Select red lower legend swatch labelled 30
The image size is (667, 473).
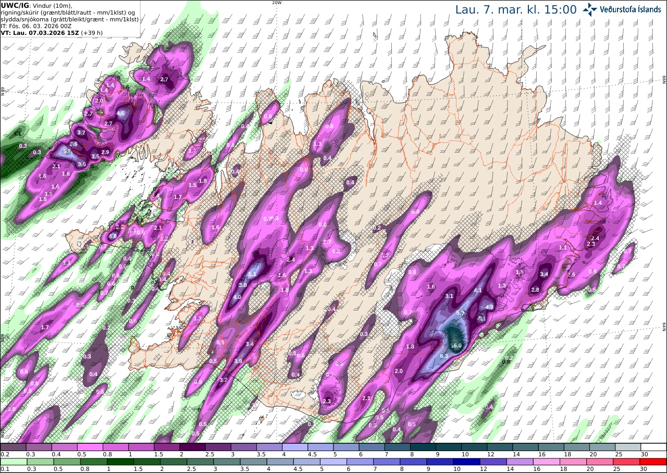(x=654, y=462)
